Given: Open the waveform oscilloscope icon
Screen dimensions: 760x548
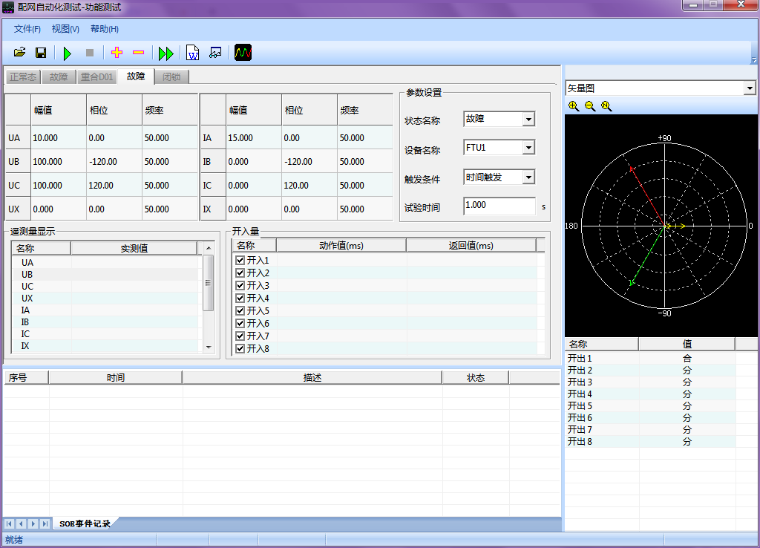Looking at the screenshot, I should click(x=243, y=53).
